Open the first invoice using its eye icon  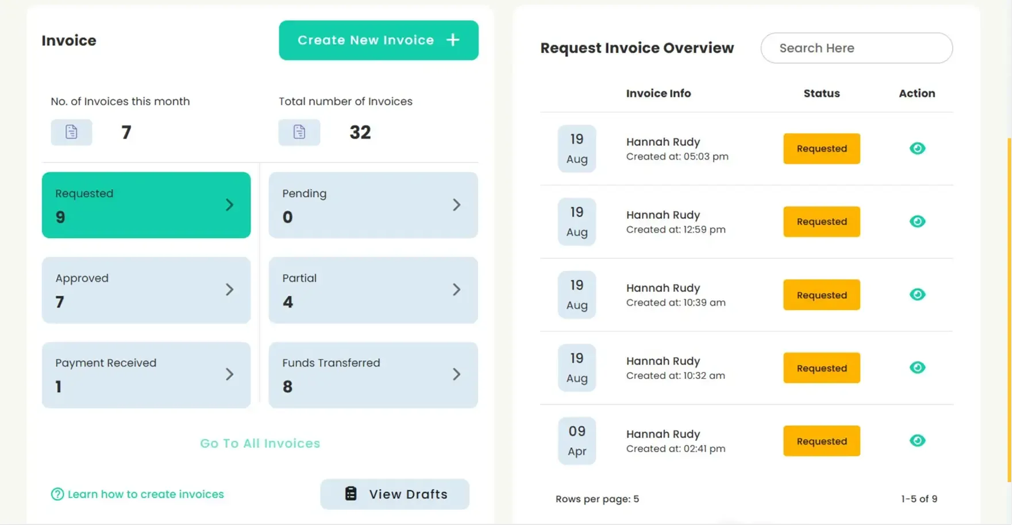point(917,148)
